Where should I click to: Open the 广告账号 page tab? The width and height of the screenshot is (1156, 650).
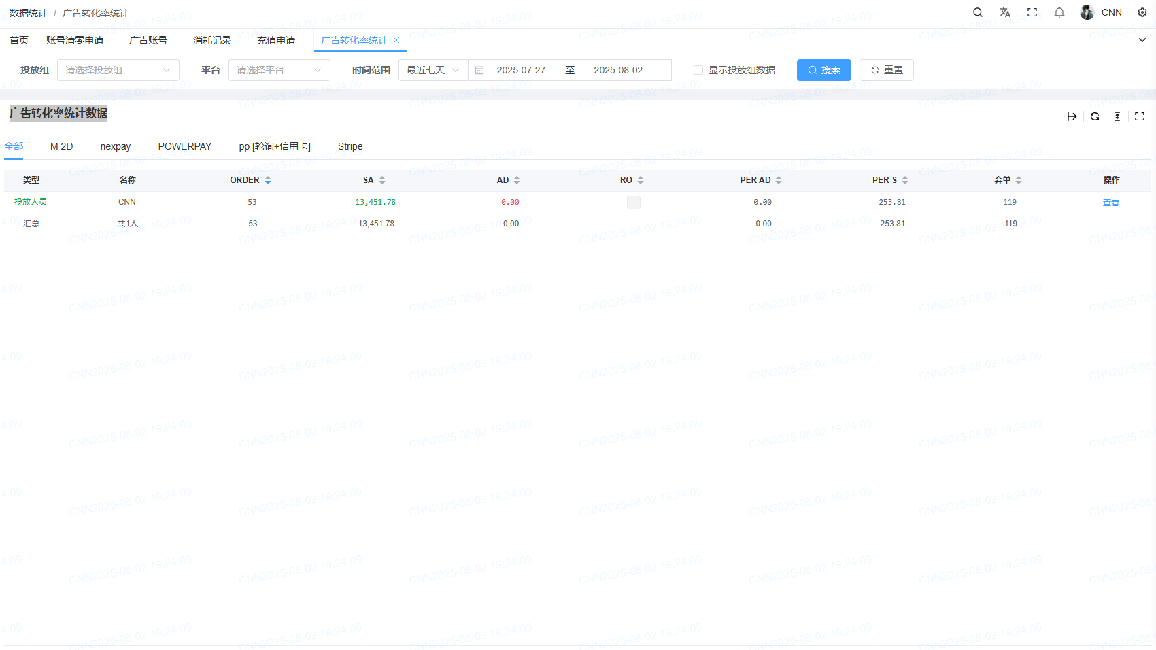tap(148, 40)
